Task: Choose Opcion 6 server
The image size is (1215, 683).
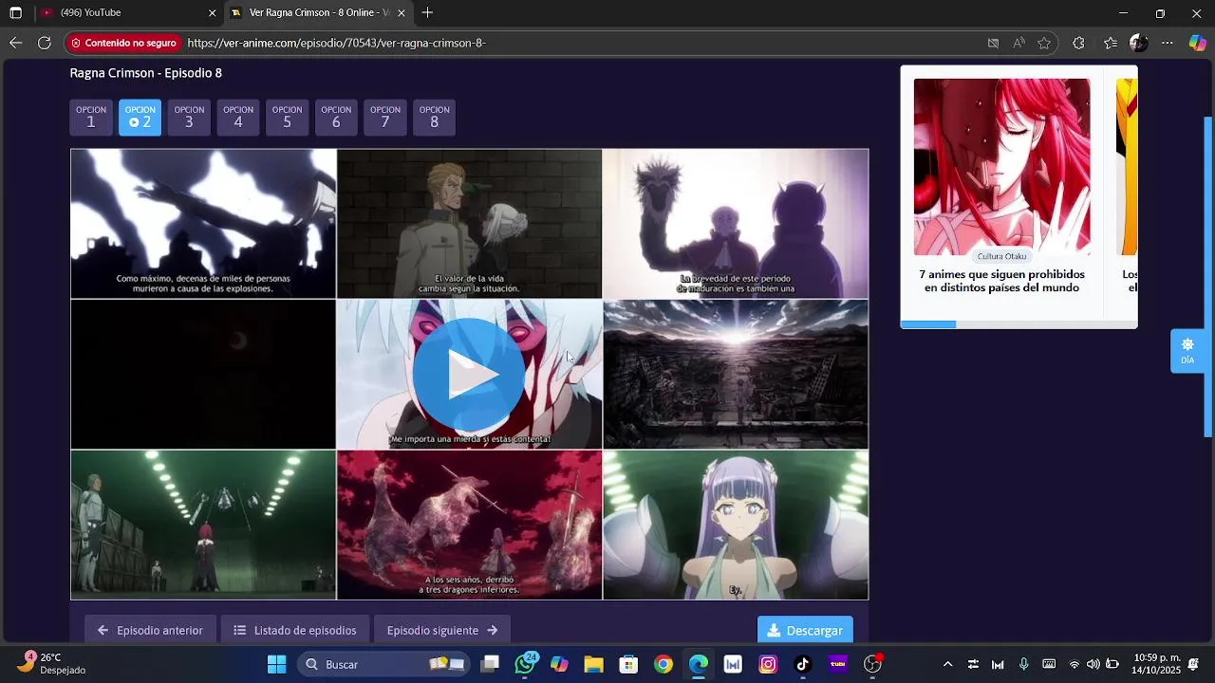Action: coord(336,118)
